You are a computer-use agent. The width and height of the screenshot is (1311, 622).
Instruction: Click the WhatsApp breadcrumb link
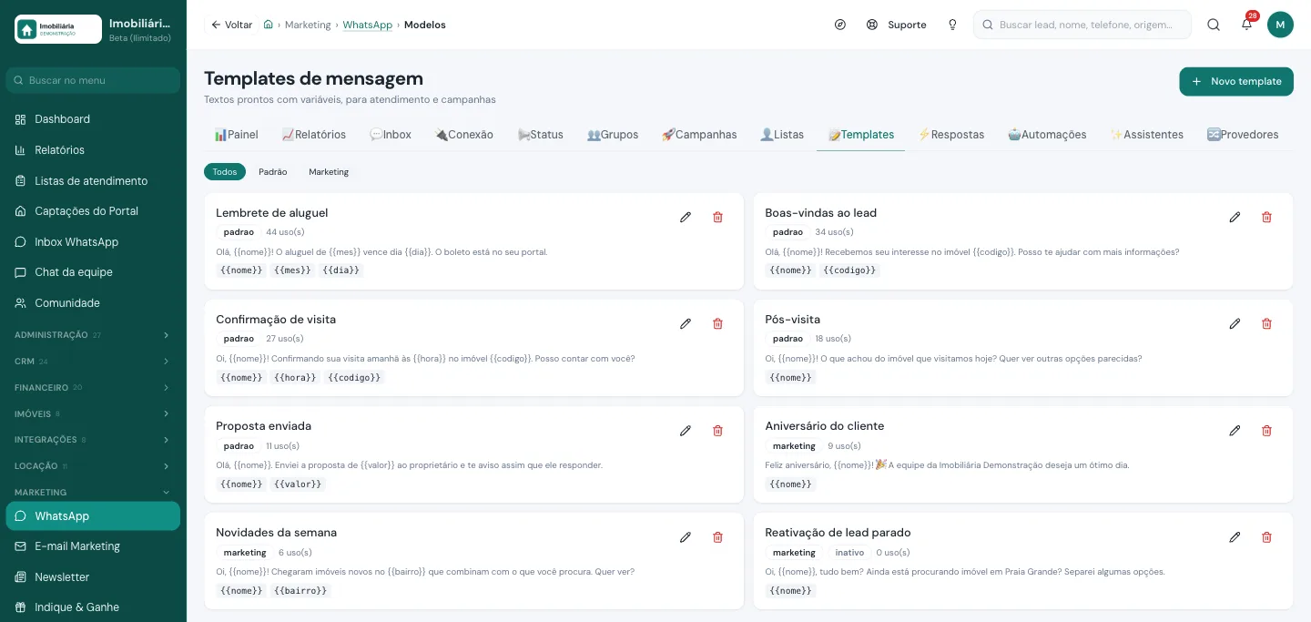pyautogui.click(x=368, y=25)
